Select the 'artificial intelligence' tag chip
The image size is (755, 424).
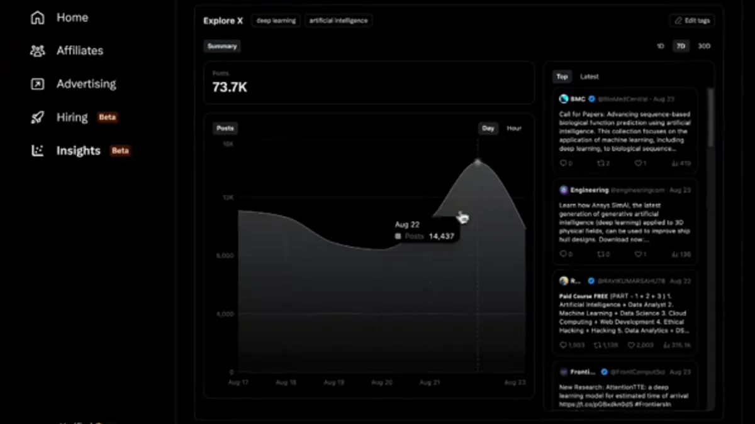pos(338,21)
